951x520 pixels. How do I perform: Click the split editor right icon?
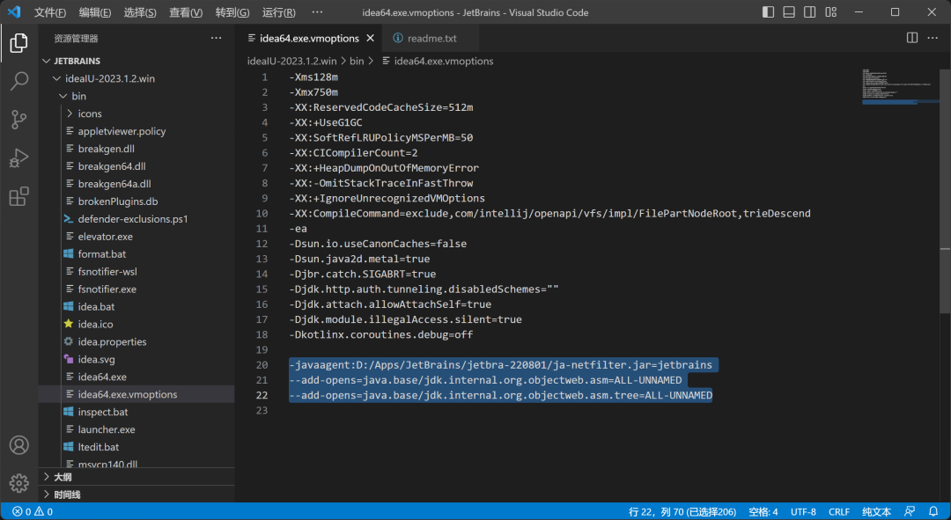pyautogui.click(x=911, y=38)
